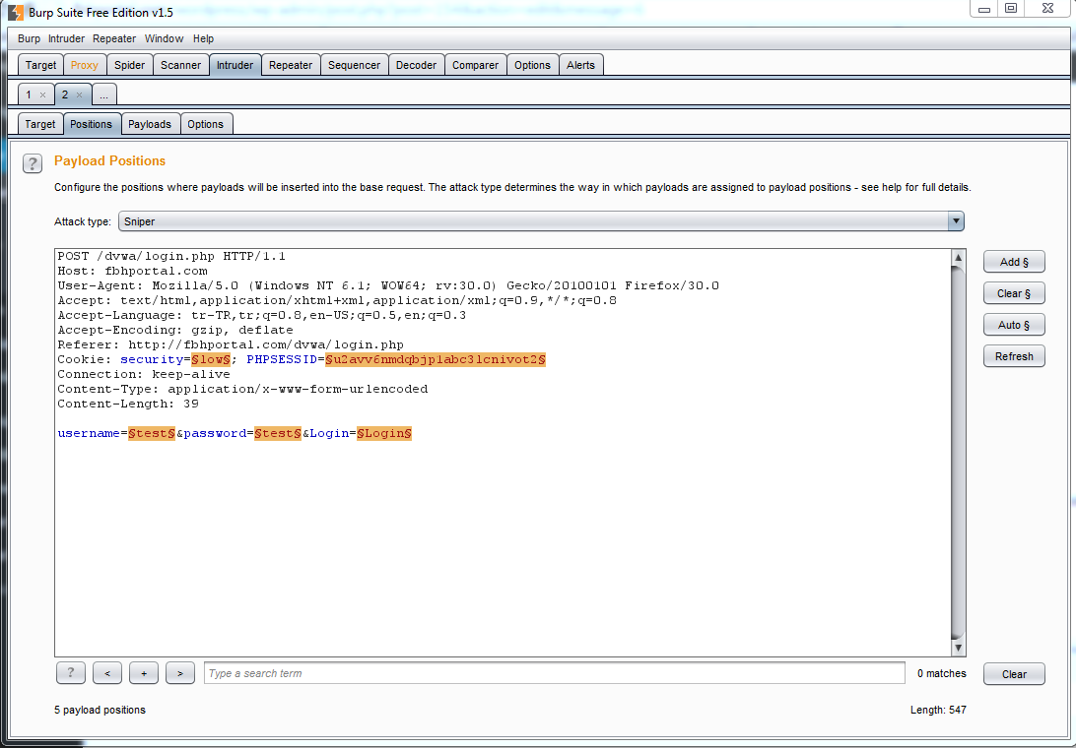Viewport: 1076px width, 748px height.
Task: Open search help question mark button
Action: tap(71, 673)
